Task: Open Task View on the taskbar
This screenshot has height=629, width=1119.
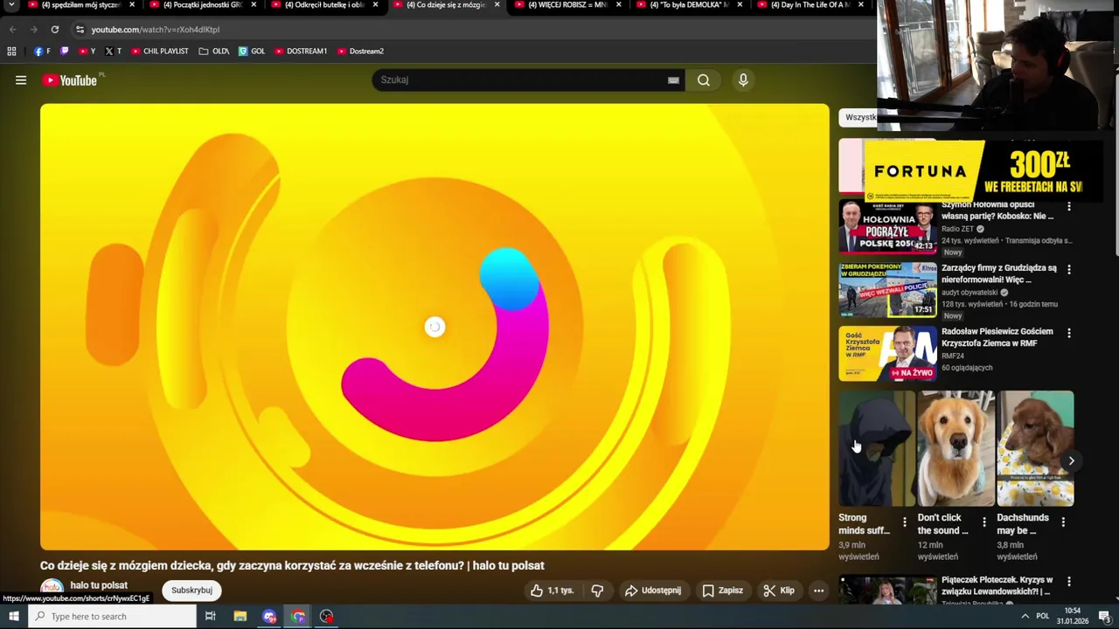Action: (x=210, y=617)
